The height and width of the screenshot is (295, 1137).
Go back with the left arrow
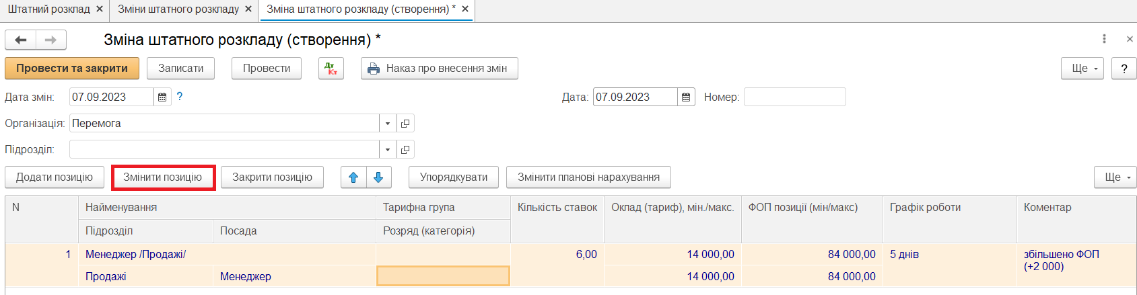point(21,40)
